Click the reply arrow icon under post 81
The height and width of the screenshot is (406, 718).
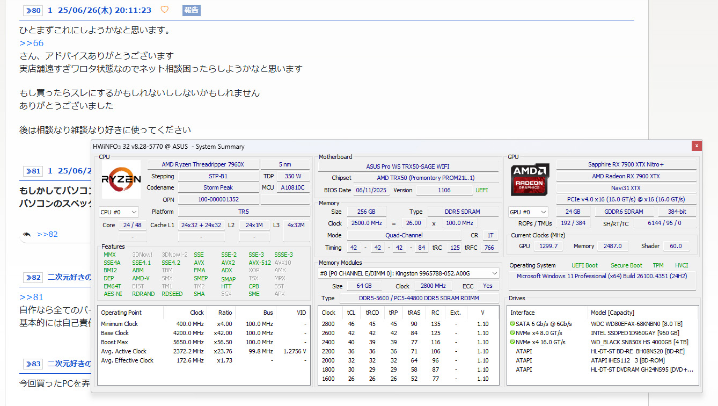tap(26, 234)
